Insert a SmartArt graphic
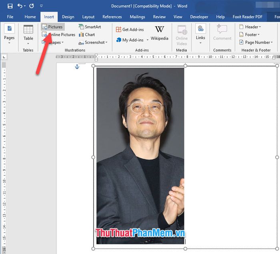Viewport: 280px width, 254px height. click(x=90, y=27)
